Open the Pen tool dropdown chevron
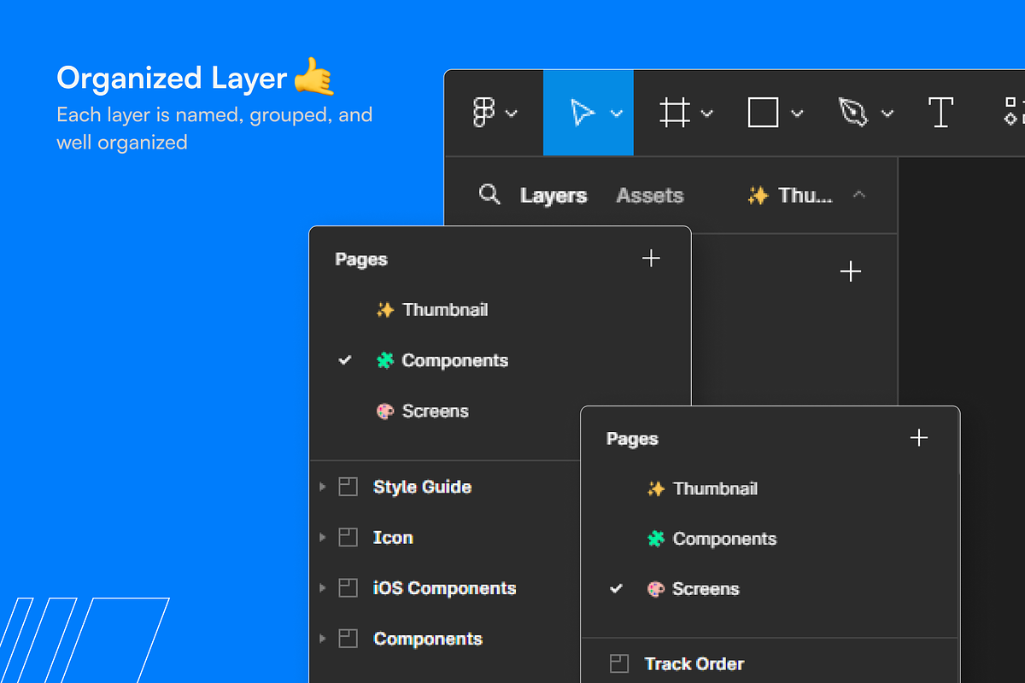The width and height of the screenshot is (1025, 683). pyautogui.click(x=887, y=114)
